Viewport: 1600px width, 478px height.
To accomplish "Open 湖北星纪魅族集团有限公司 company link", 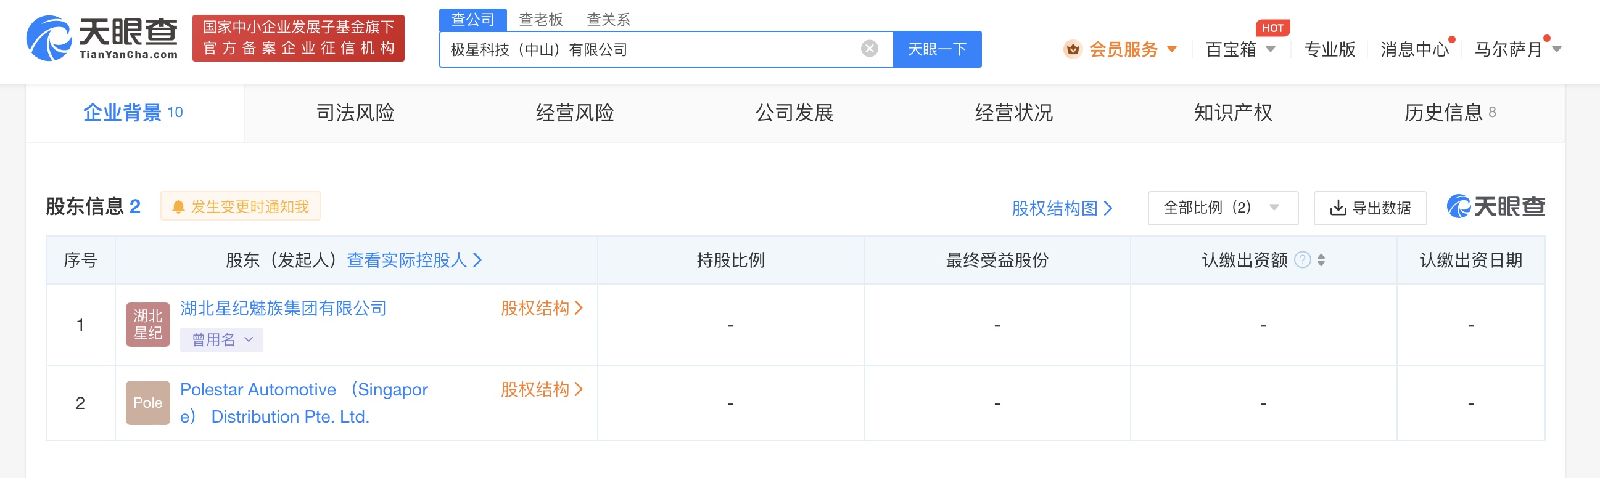I will point(283,308).
